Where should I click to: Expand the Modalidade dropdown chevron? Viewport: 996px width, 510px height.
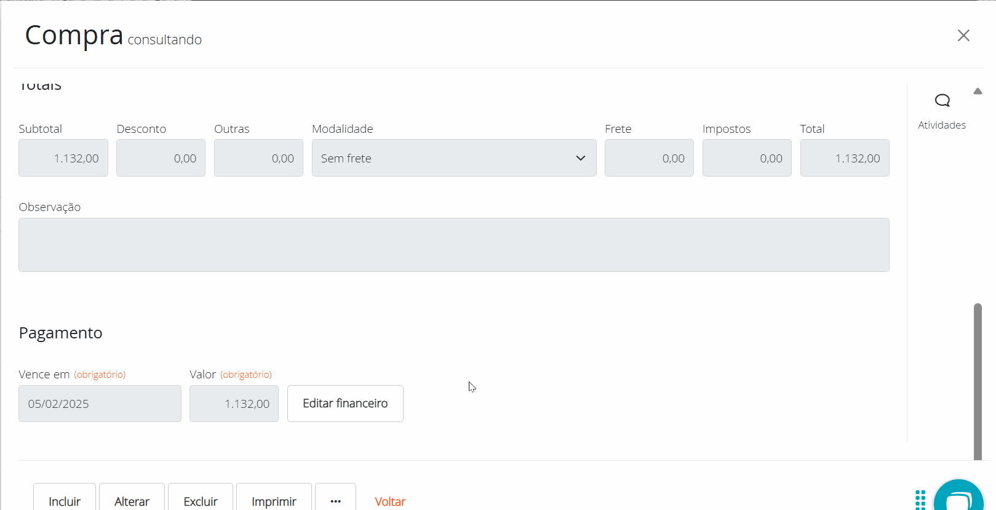click(x=580, y=158)
